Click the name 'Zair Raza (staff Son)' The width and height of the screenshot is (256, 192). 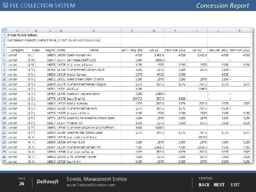[81, 60]
